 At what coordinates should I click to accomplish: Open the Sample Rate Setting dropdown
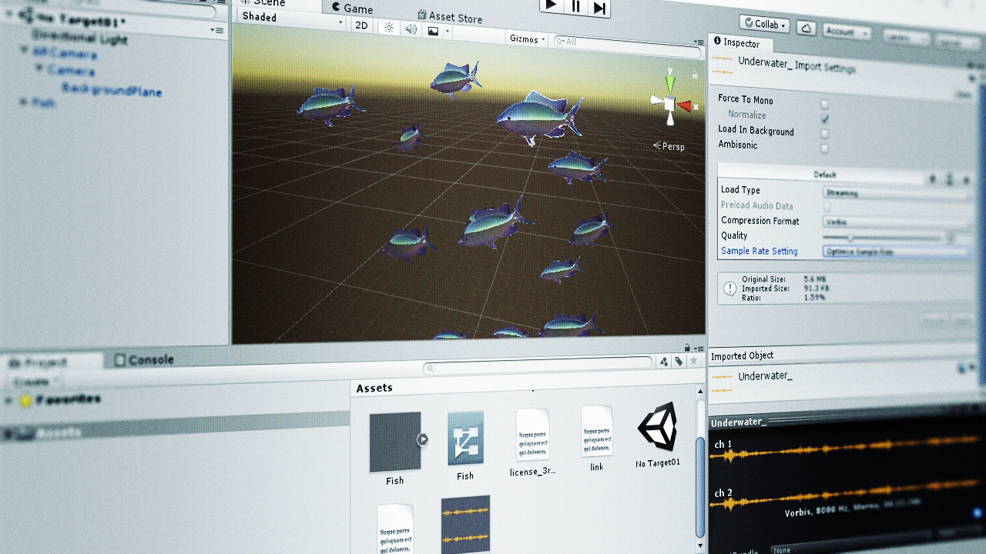tap(897, 252)
